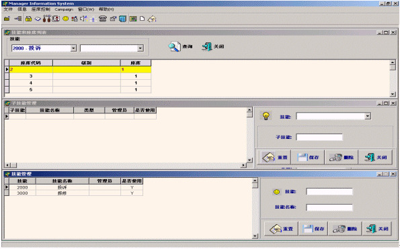This screenshot has width=400, height=249.
Task: Click the speaker icon in the toolbar
Action: (83, 19)
